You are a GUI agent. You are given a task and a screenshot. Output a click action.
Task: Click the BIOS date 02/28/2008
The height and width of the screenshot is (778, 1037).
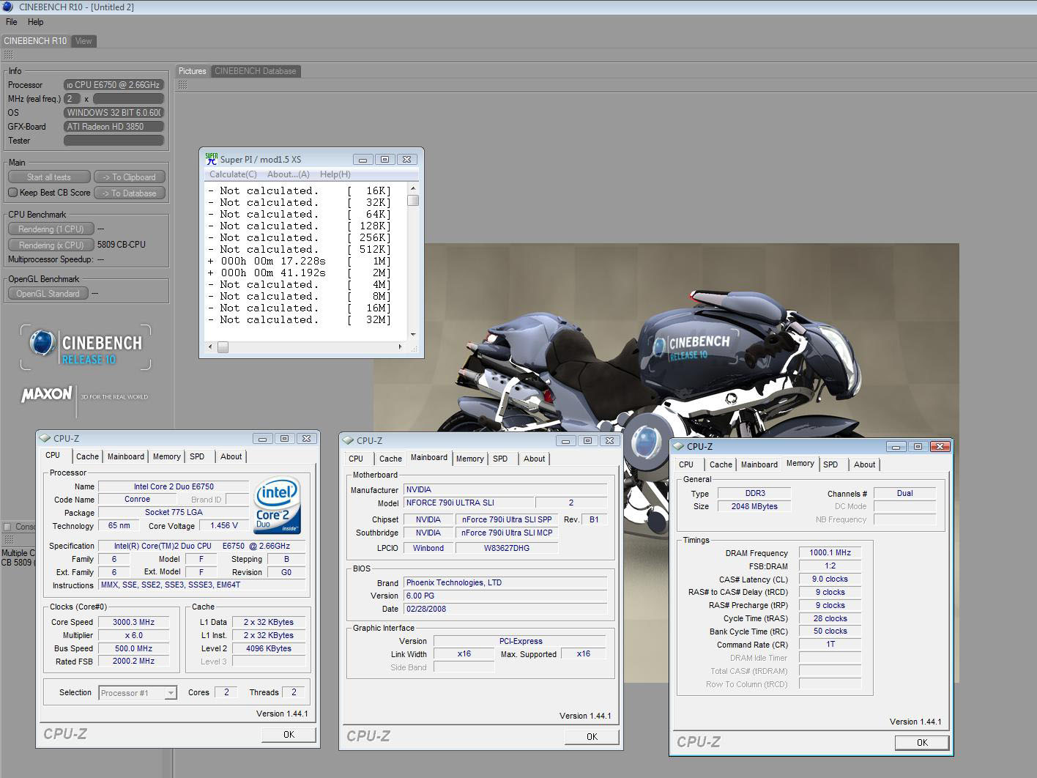coord(505,609)
